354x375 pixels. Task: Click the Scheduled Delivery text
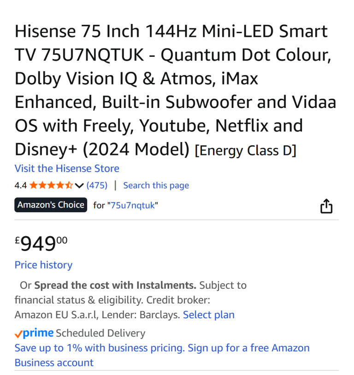click(100, 333)
